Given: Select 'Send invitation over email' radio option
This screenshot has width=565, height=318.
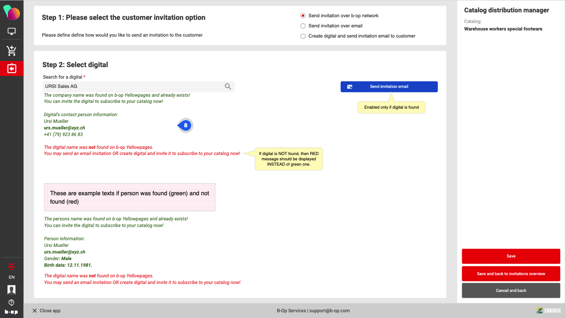Looking at the screenshot, I should click(303, 26).
